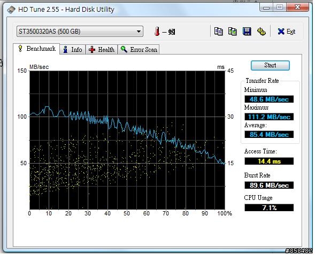The image size is (315, 255).
Task: Click the blue X Exit icon
Action: click(x=281, y=32)
